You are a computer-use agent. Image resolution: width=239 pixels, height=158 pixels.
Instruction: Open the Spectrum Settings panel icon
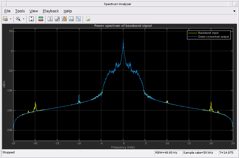click(x=5, y=19)
